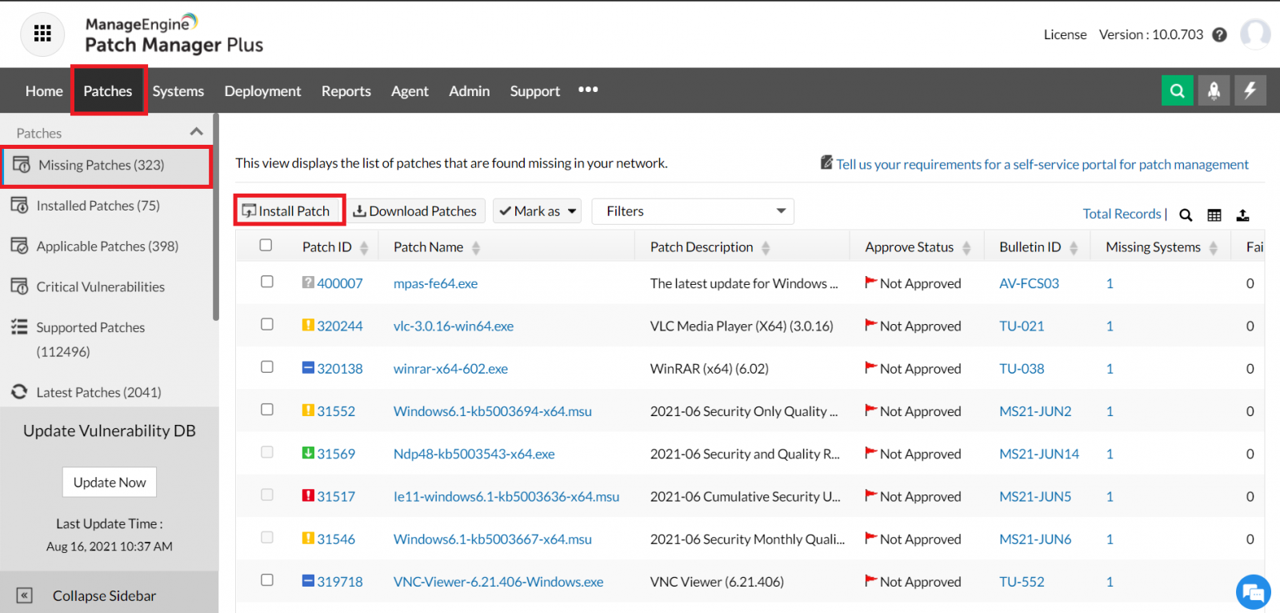
Task: Click the green download icon beside 31569
Action: [308, 453]
